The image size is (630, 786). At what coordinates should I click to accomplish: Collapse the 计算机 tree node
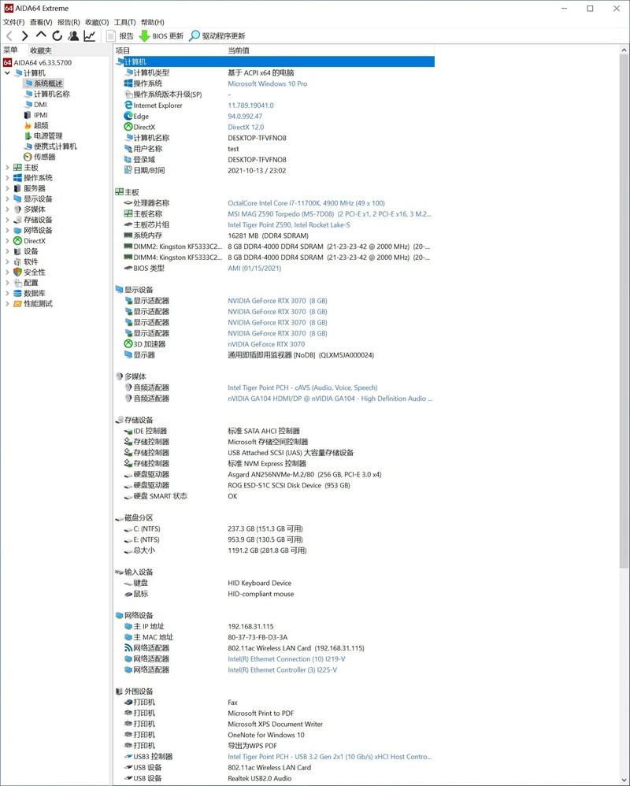tap(7, 73)
